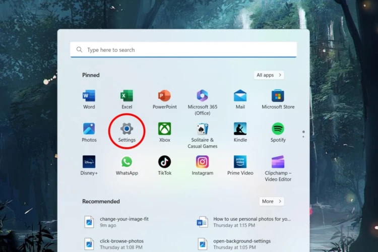378x252 pixels.
Task: Go to next pinned apps page dot
Action: (x=303, y=137)
